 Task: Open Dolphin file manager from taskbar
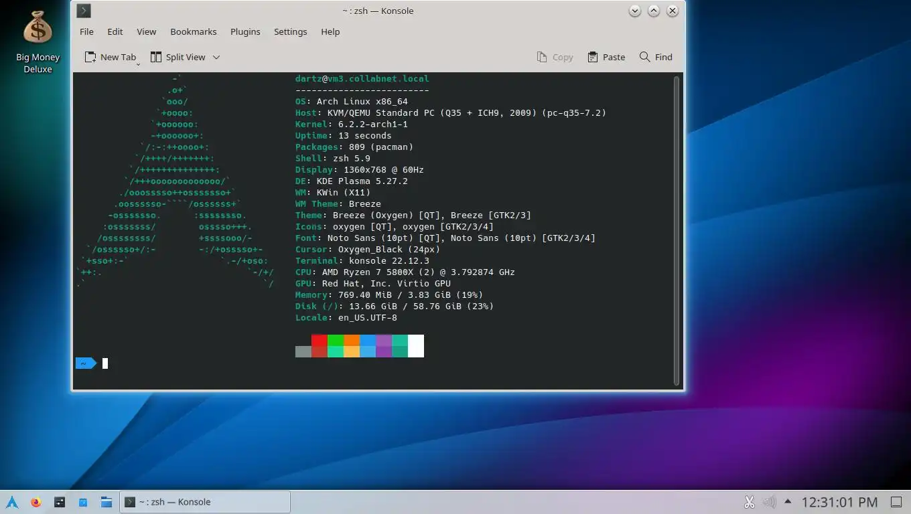tap(106, 502)
